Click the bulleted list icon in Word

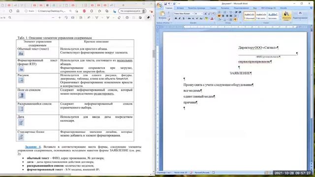pos(220,12)
